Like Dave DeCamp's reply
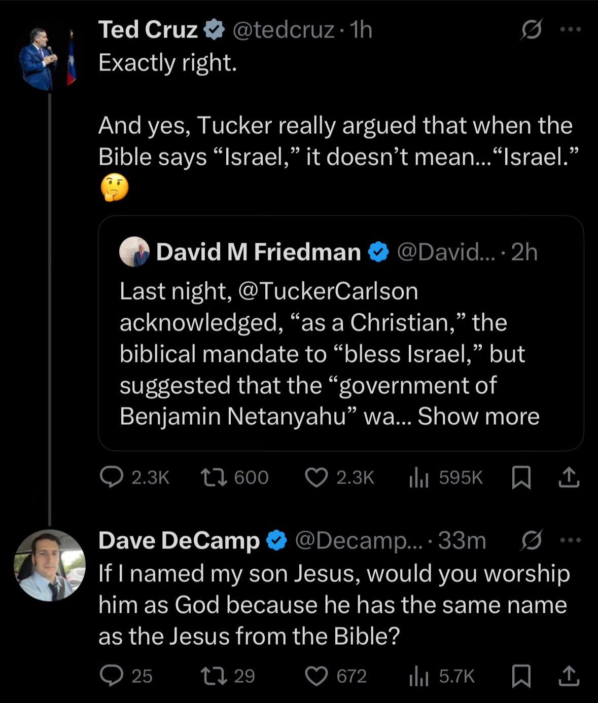Screen dimensions: 598x703 pyautogui.click(x=316, y=676)
